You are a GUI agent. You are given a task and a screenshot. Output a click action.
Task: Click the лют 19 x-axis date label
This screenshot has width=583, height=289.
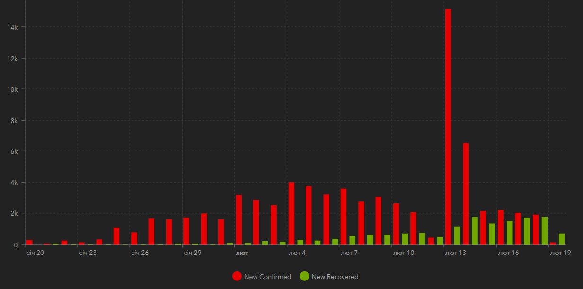560,253
